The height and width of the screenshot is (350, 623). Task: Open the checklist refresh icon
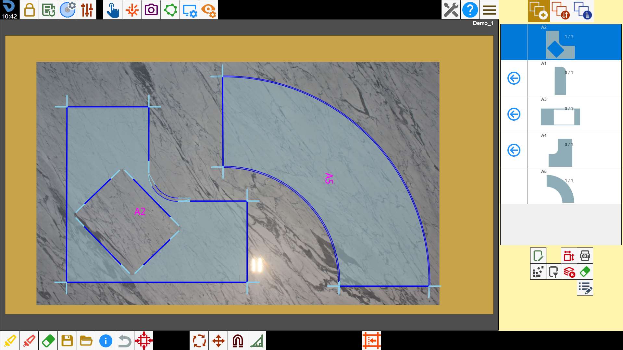click(48, 10)
